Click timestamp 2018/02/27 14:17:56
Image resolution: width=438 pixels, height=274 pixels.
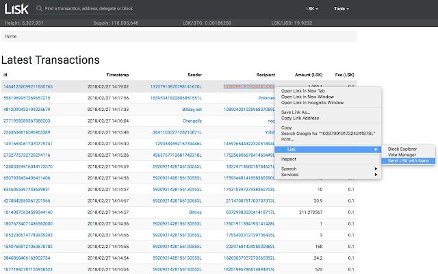click(x=108, y=98)
